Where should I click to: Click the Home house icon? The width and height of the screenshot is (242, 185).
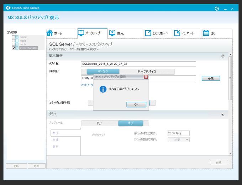[x=50, y=33]
